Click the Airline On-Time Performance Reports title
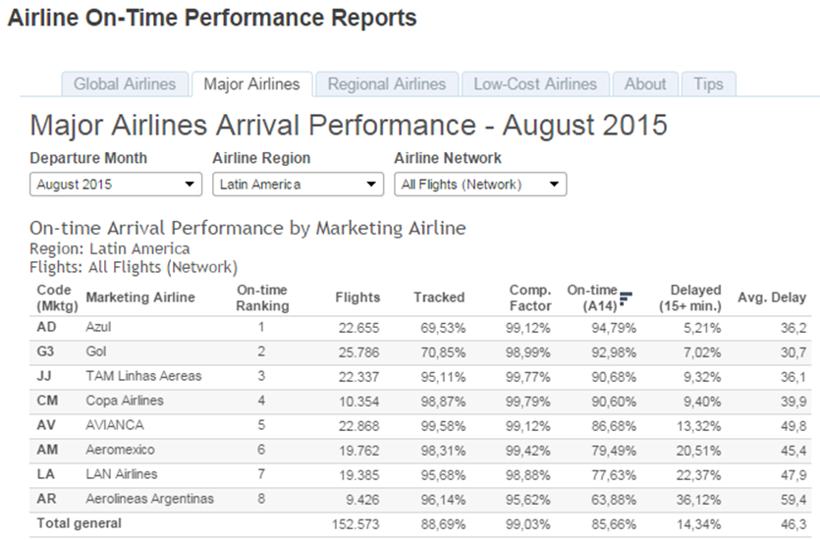This screenshot has width=820, height=540. [212, 18]
